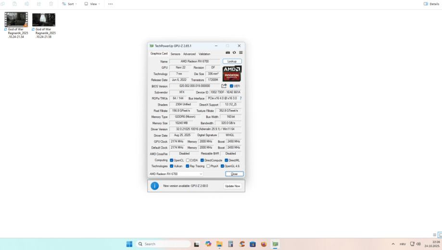Show hidden system tray icons chevron
The height and width of the screenshot is (250, 442).
coord(393,244)
